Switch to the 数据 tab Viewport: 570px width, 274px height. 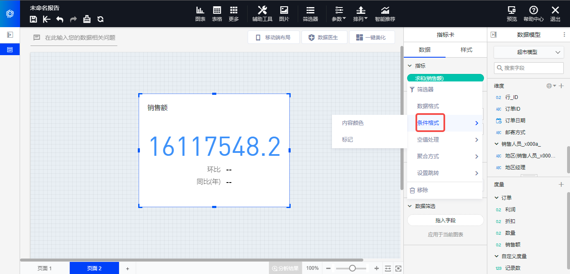pyautogui.click(x=424, y=50)
